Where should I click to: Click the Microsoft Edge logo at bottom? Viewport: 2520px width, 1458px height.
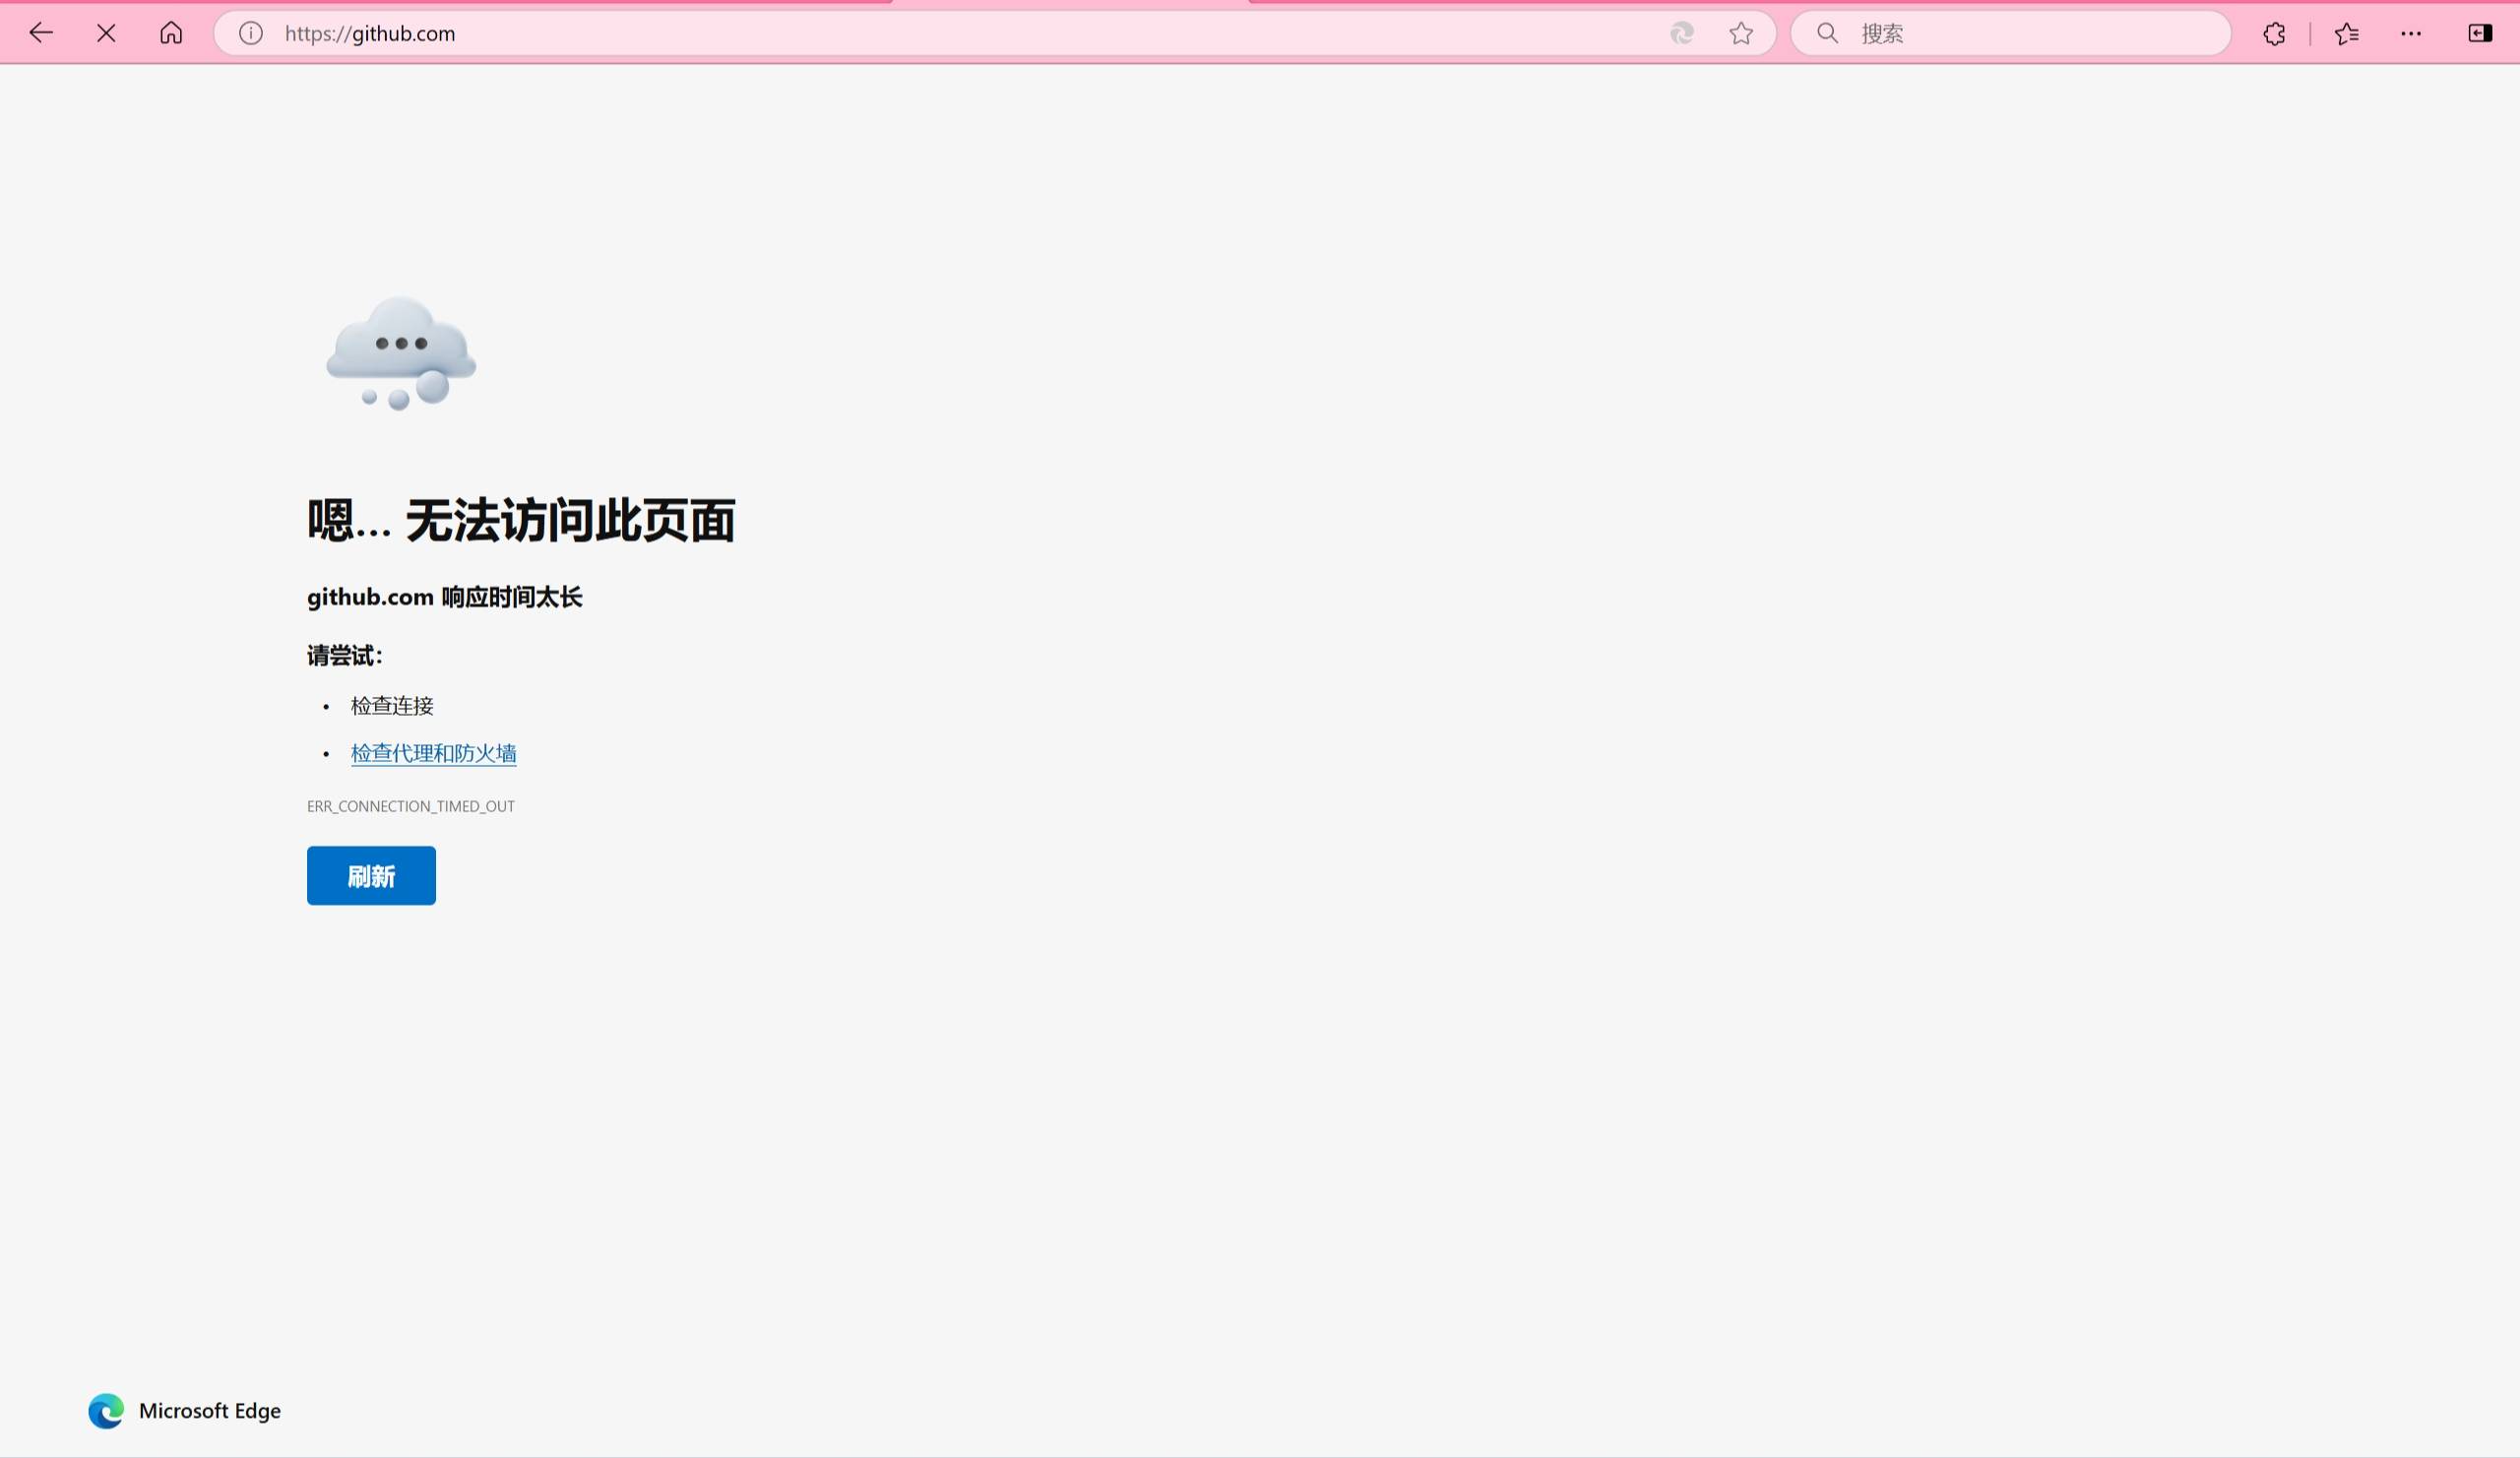[106, 1410]
